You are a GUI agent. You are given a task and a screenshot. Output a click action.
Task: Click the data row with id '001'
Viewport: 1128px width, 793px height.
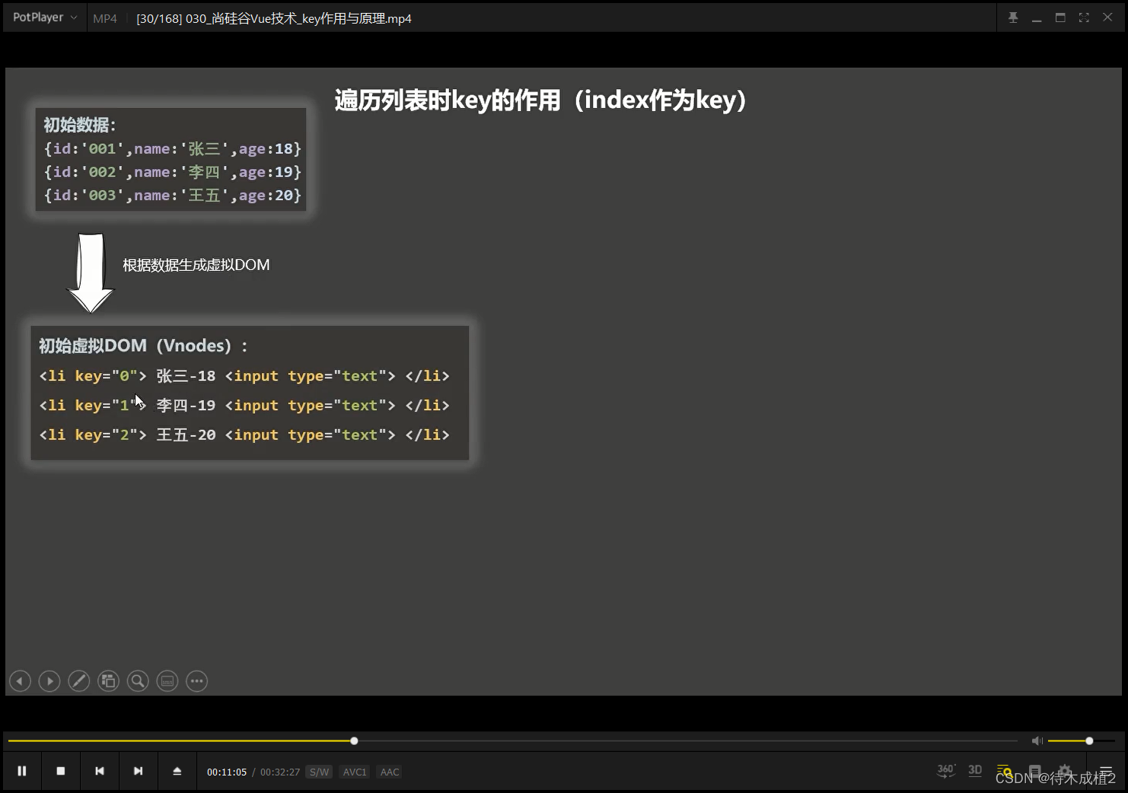tap(173, 148)
